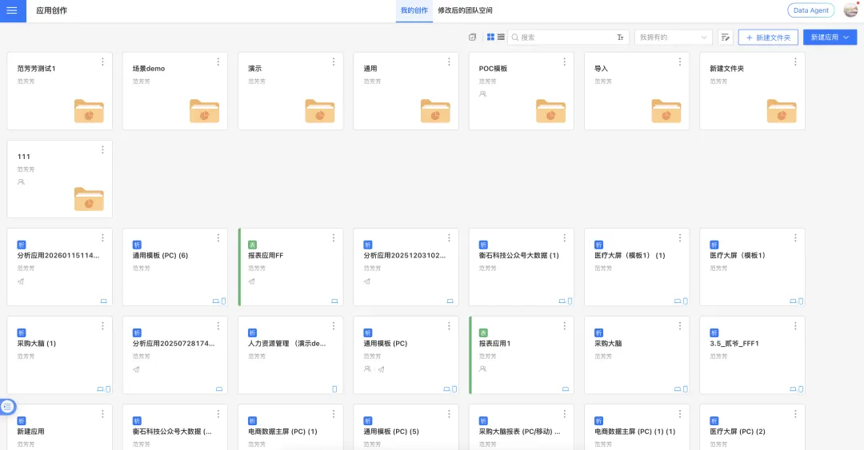Open 通用模板 (PC) (5) app
The image size is (864, 450).
406,428
